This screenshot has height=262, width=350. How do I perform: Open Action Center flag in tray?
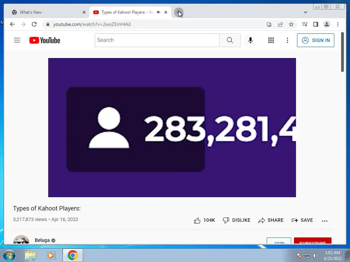299,256
